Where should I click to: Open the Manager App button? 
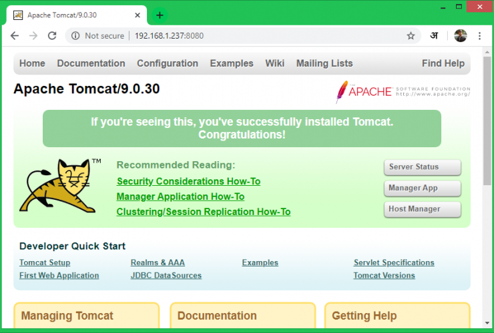422,188
